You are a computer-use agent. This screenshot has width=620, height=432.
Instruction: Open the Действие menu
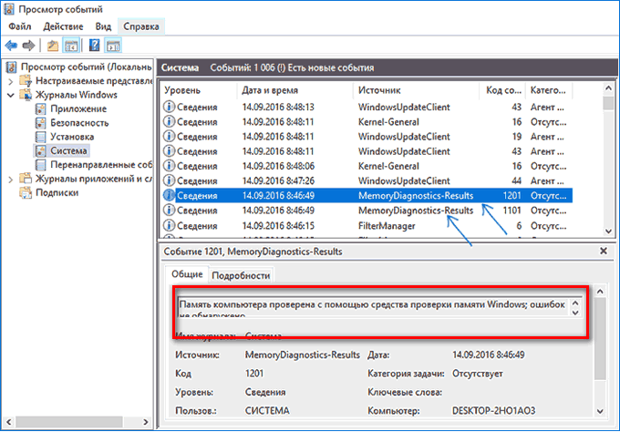coord(63,26)
